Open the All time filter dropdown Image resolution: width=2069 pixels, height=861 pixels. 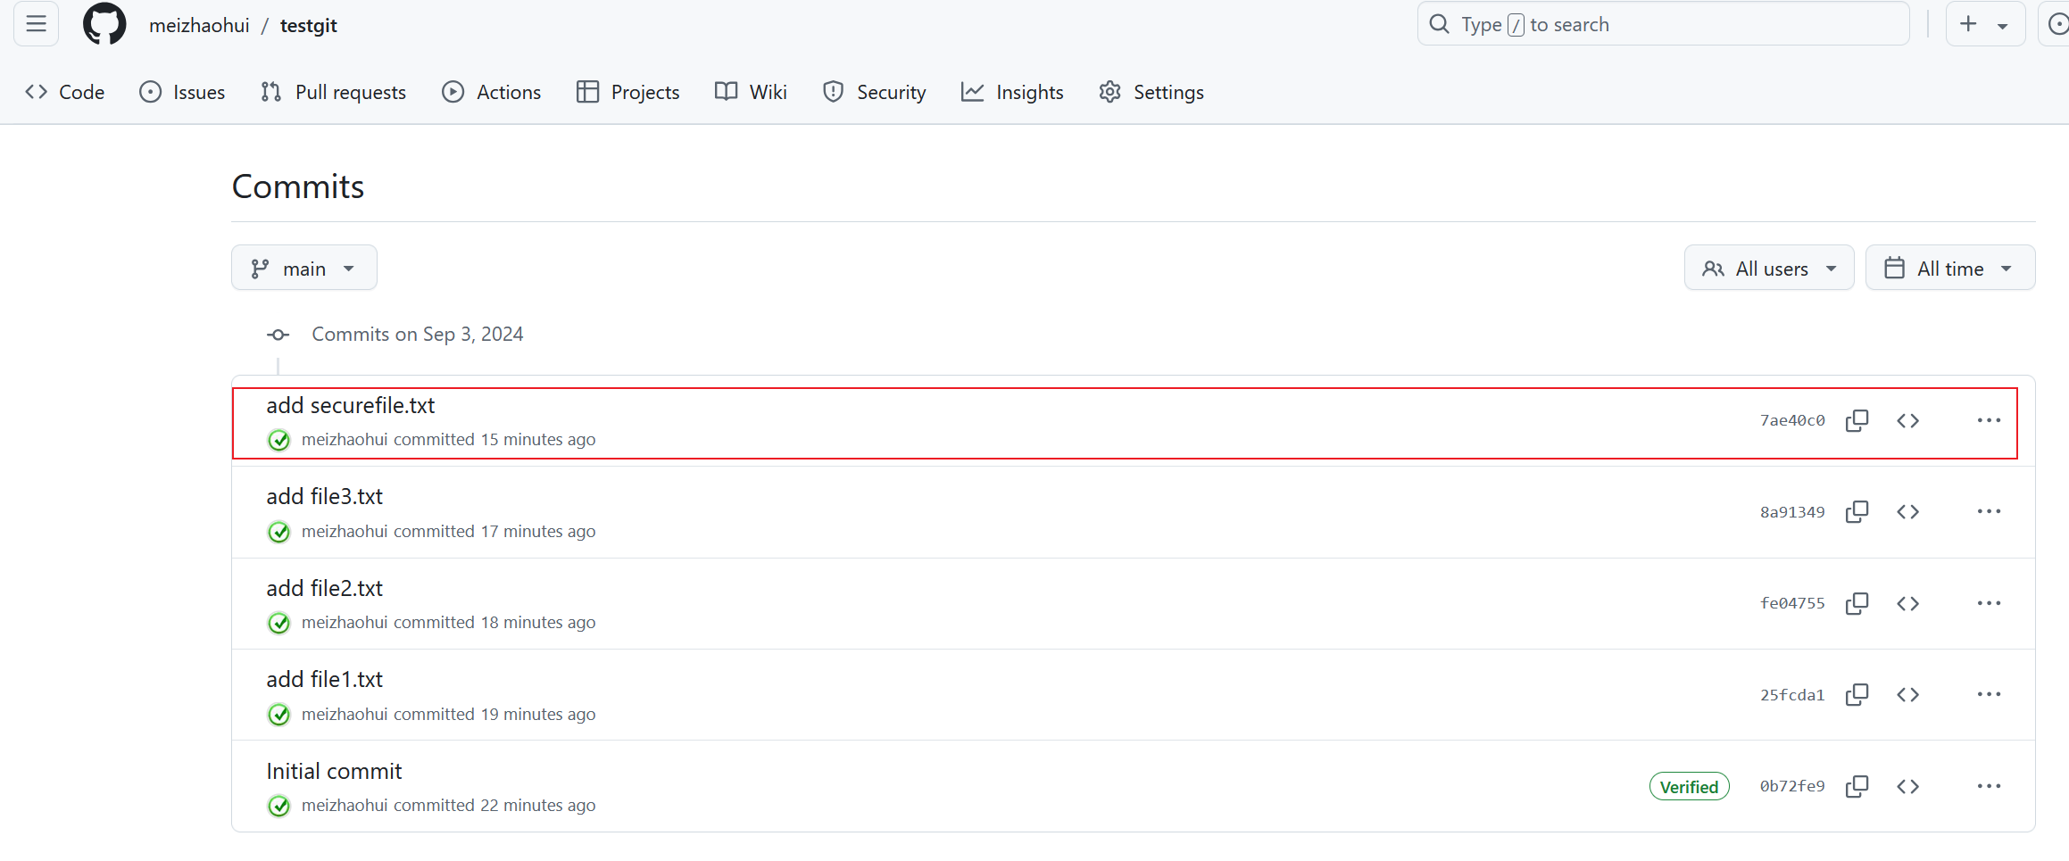click(1949, 268)
